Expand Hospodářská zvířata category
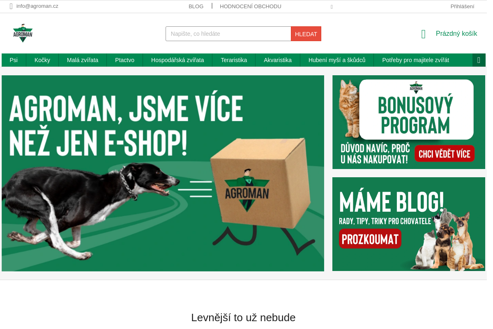 (x=177, y=60)
